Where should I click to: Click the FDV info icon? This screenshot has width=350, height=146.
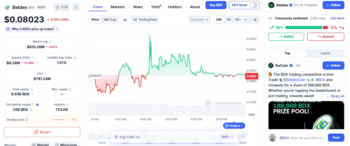coord(45,74)
